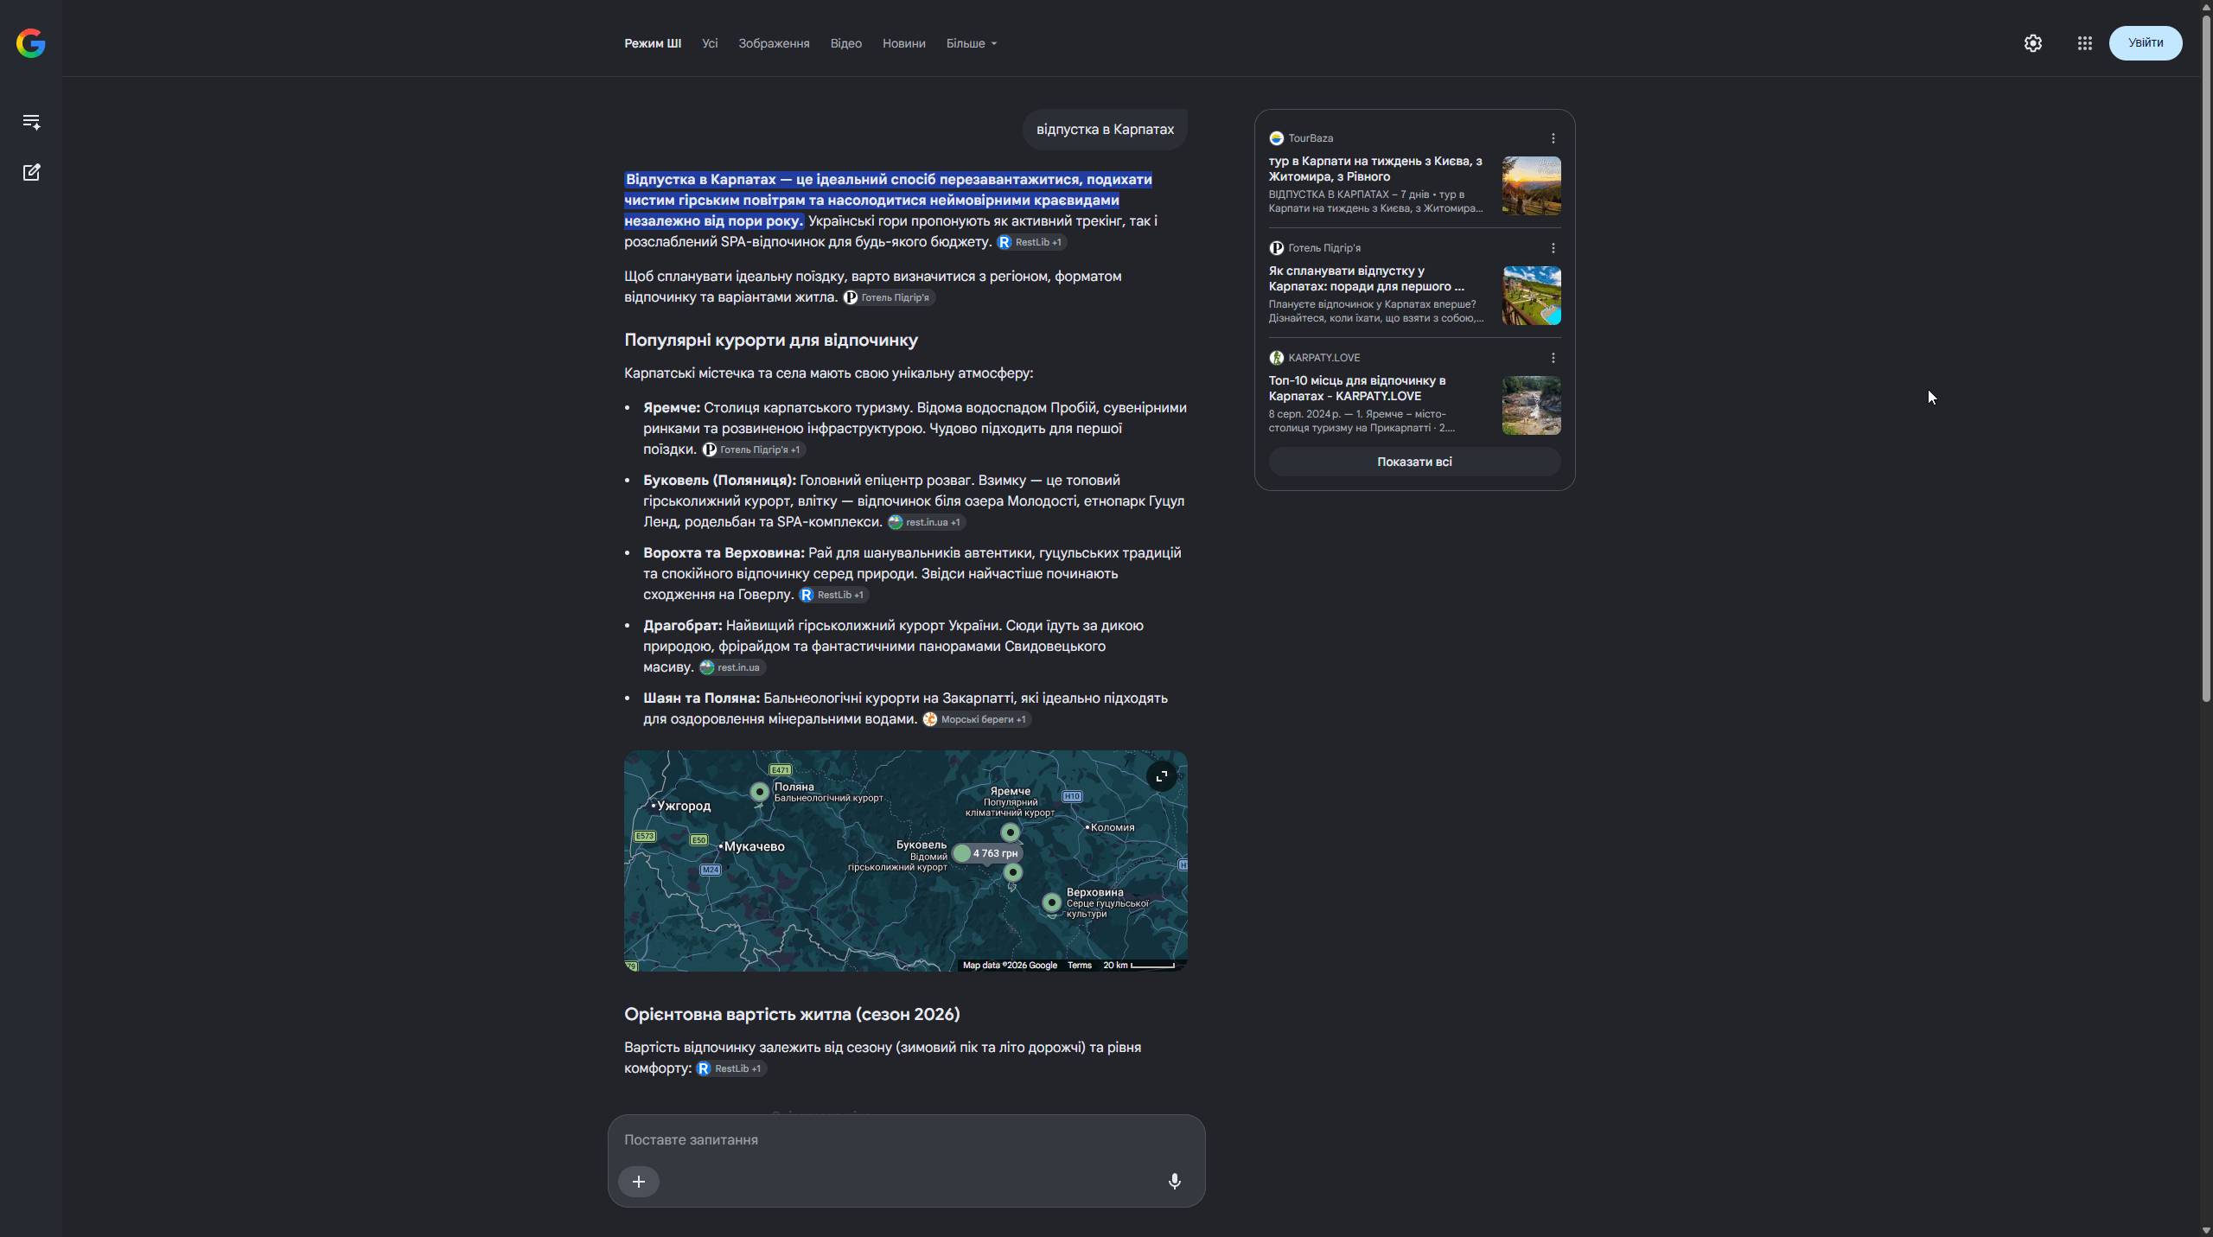The height and width of the screenshot is (1237, 2213).
Task: Switch to the Зображення tab
Action: [774, 43]
